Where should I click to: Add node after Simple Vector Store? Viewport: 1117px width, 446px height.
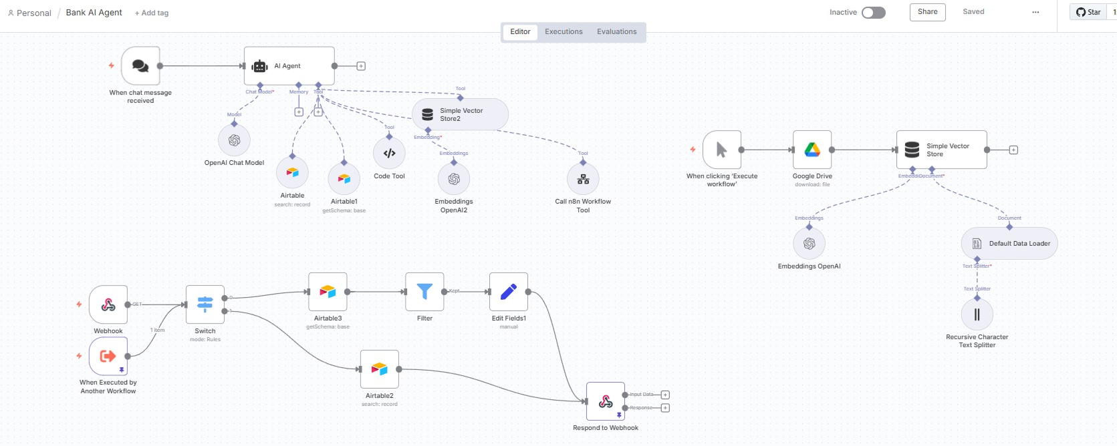[1013, 150]
